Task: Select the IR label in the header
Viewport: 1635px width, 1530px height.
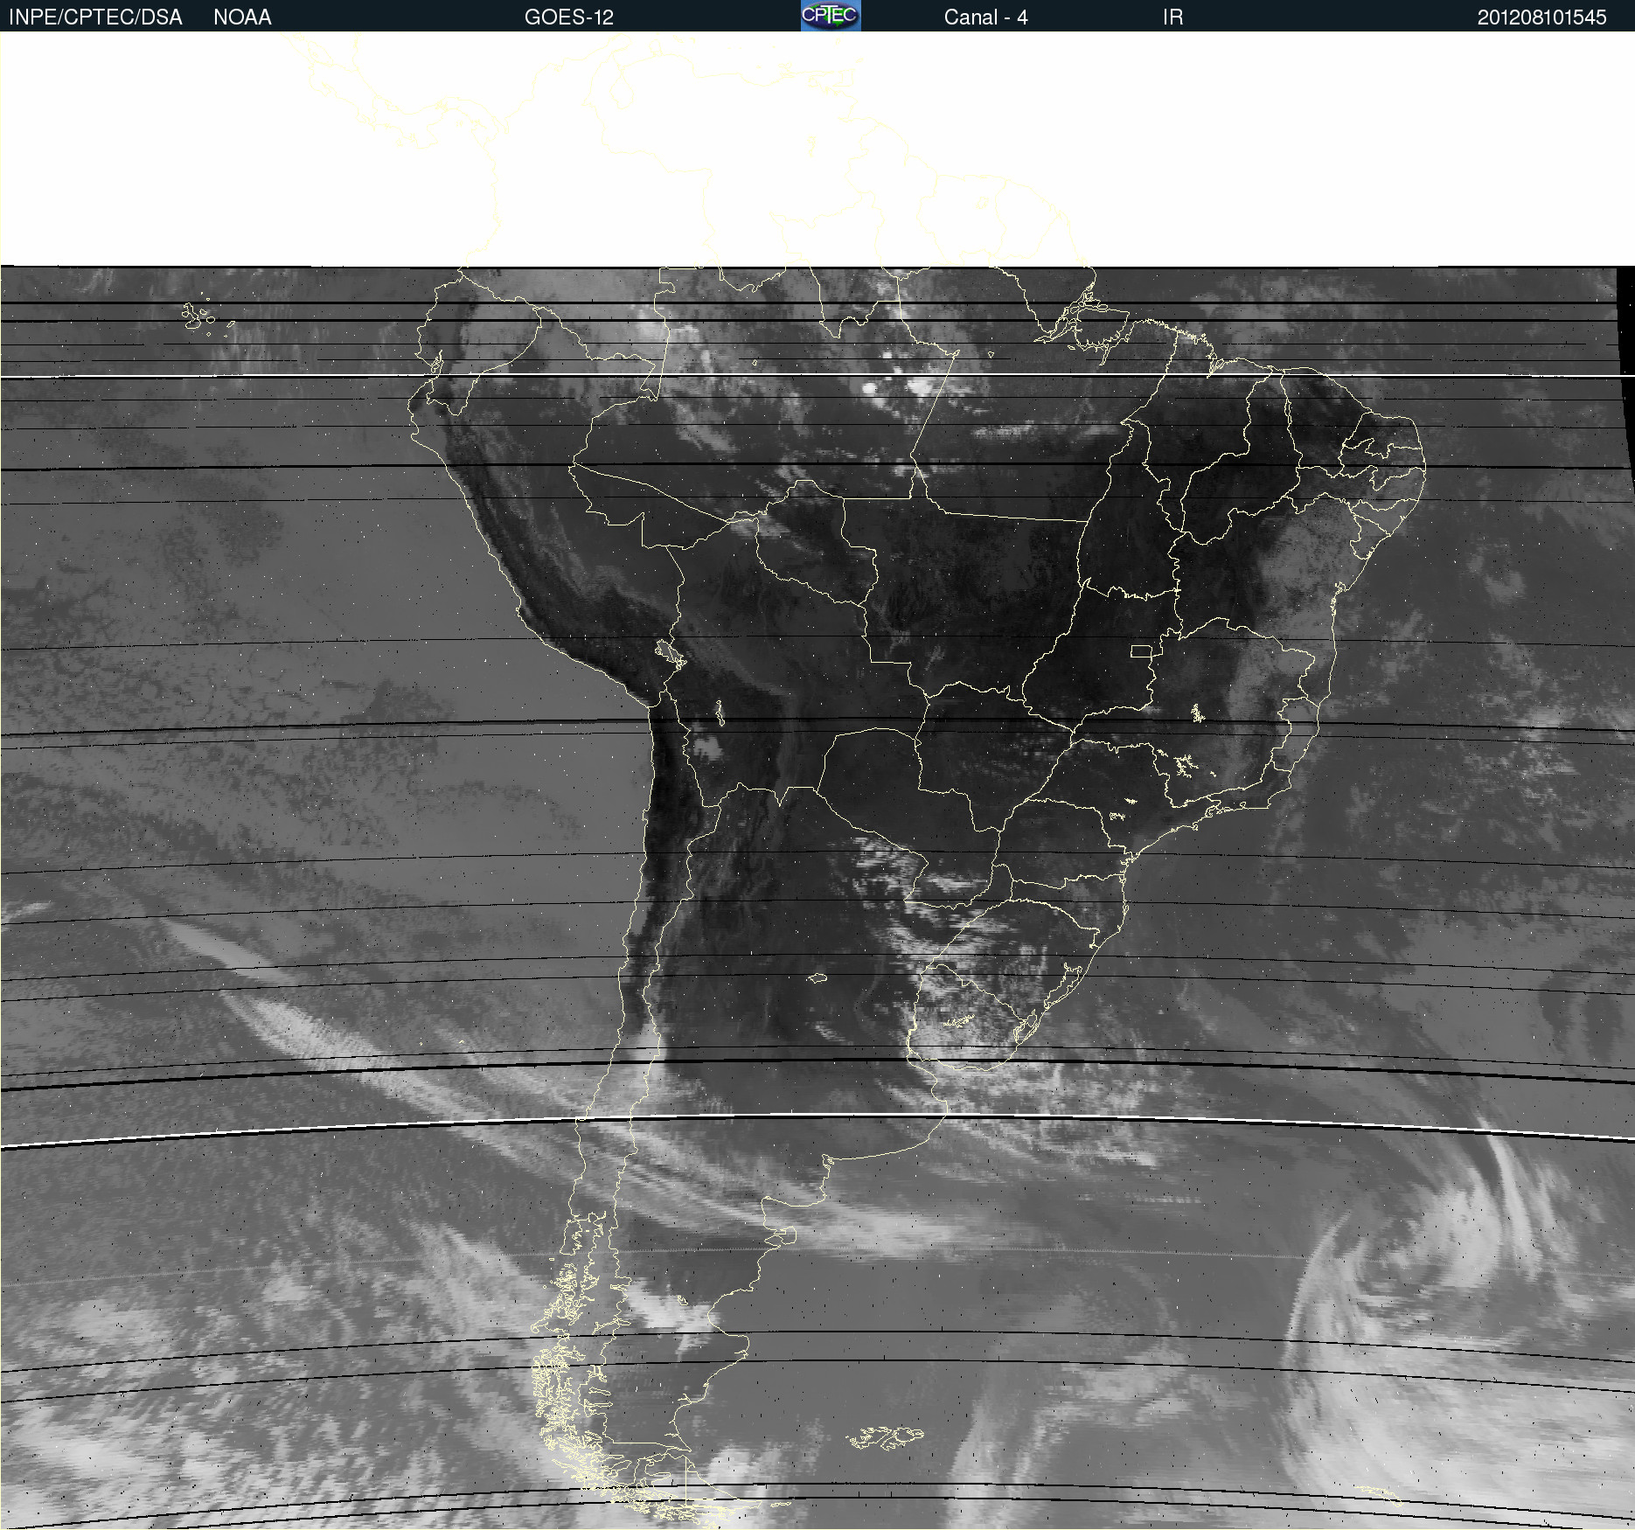Action: pyautogui.click(x=1172, y=17)
